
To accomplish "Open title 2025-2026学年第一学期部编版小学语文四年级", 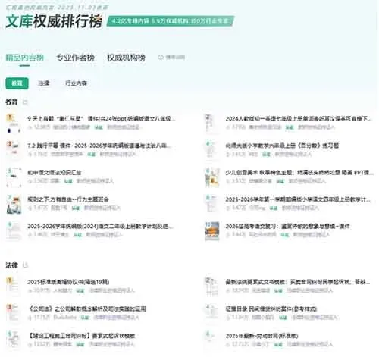I will click(298, 199).
